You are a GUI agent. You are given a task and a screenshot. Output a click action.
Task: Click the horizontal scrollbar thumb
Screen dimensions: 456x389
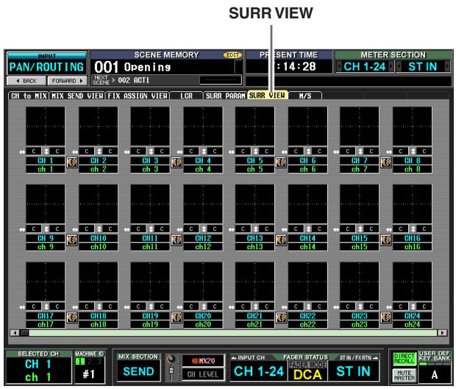tap(25, 332)
